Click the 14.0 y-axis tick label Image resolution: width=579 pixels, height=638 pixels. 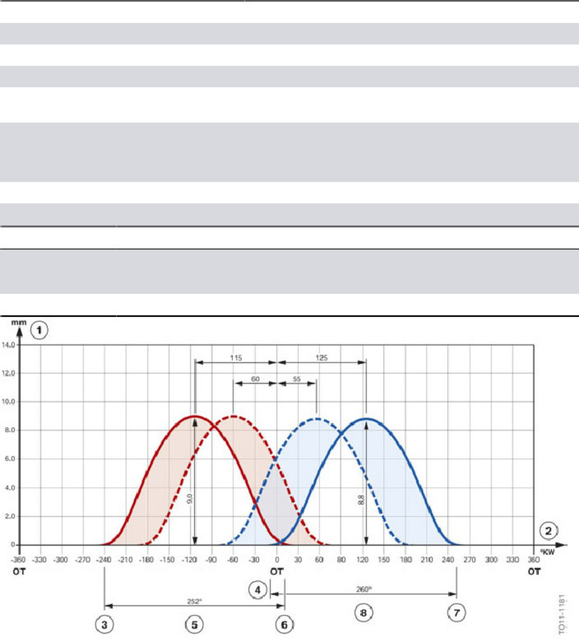9,345
